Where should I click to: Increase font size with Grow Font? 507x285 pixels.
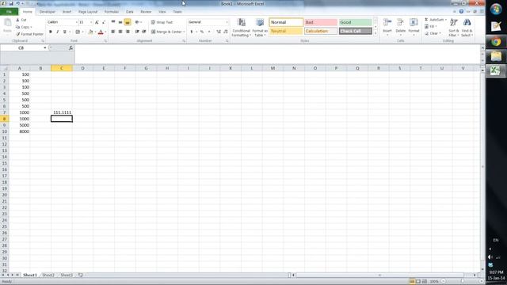[97, 22]
